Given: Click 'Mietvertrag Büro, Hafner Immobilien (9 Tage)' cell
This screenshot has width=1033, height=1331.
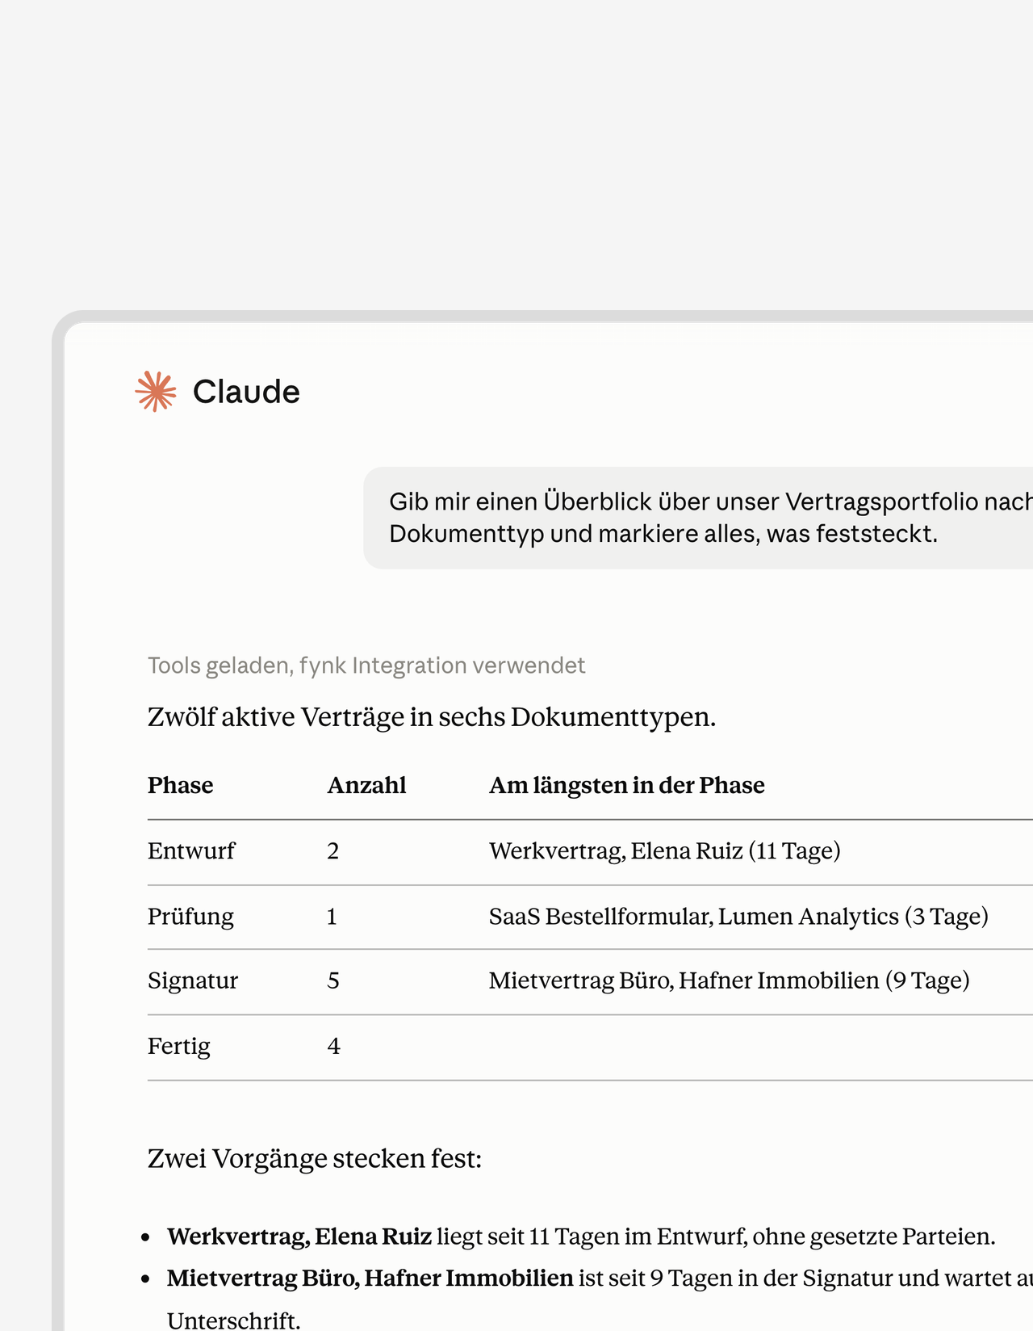Looking at the screenshot, I should 730,980.
